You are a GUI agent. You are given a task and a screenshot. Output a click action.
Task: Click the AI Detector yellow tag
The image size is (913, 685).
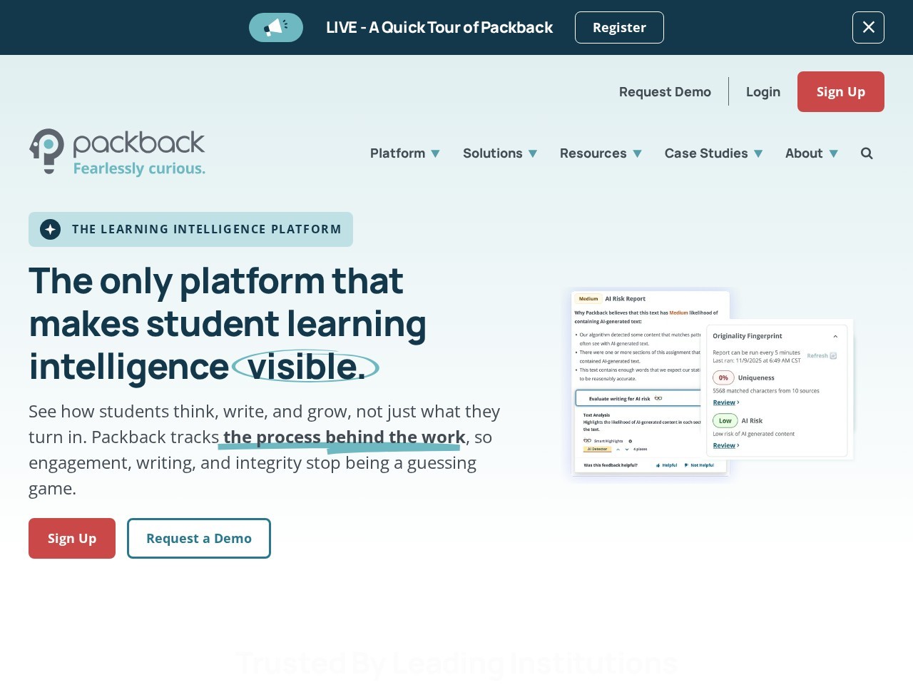click(x=598, y=449)
